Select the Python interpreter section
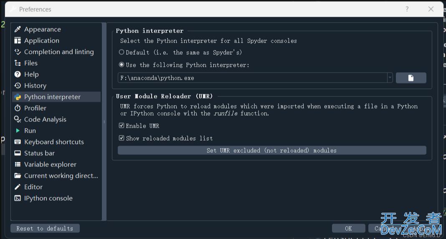Screen dimensions: 446x239 tap(56, 97)
